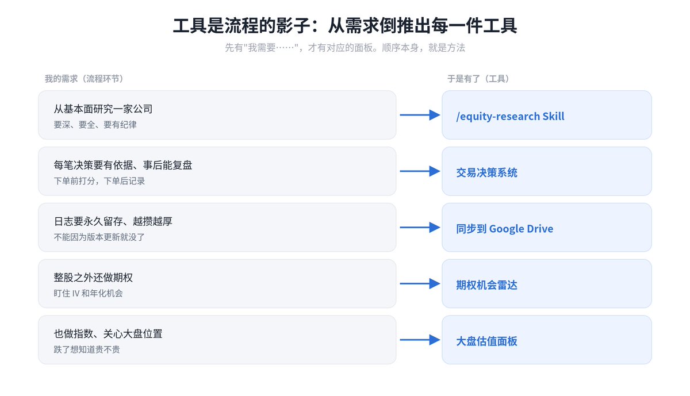
Task: Click the 也做指数、关心大盘位置 card
Action: [217, 340]
